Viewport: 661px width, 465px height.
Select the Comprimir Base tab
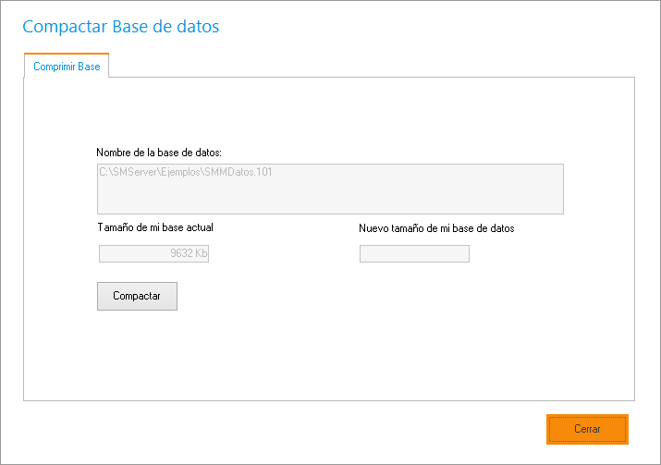[x=67, y=67]
